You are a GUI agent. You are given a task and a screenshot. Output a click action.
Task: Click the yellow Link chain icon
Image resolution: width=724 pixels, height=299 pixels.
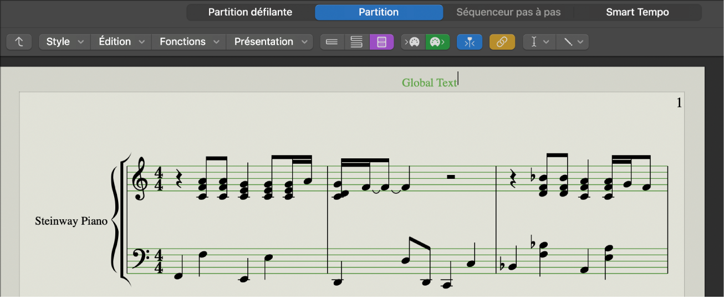point(502,42)
